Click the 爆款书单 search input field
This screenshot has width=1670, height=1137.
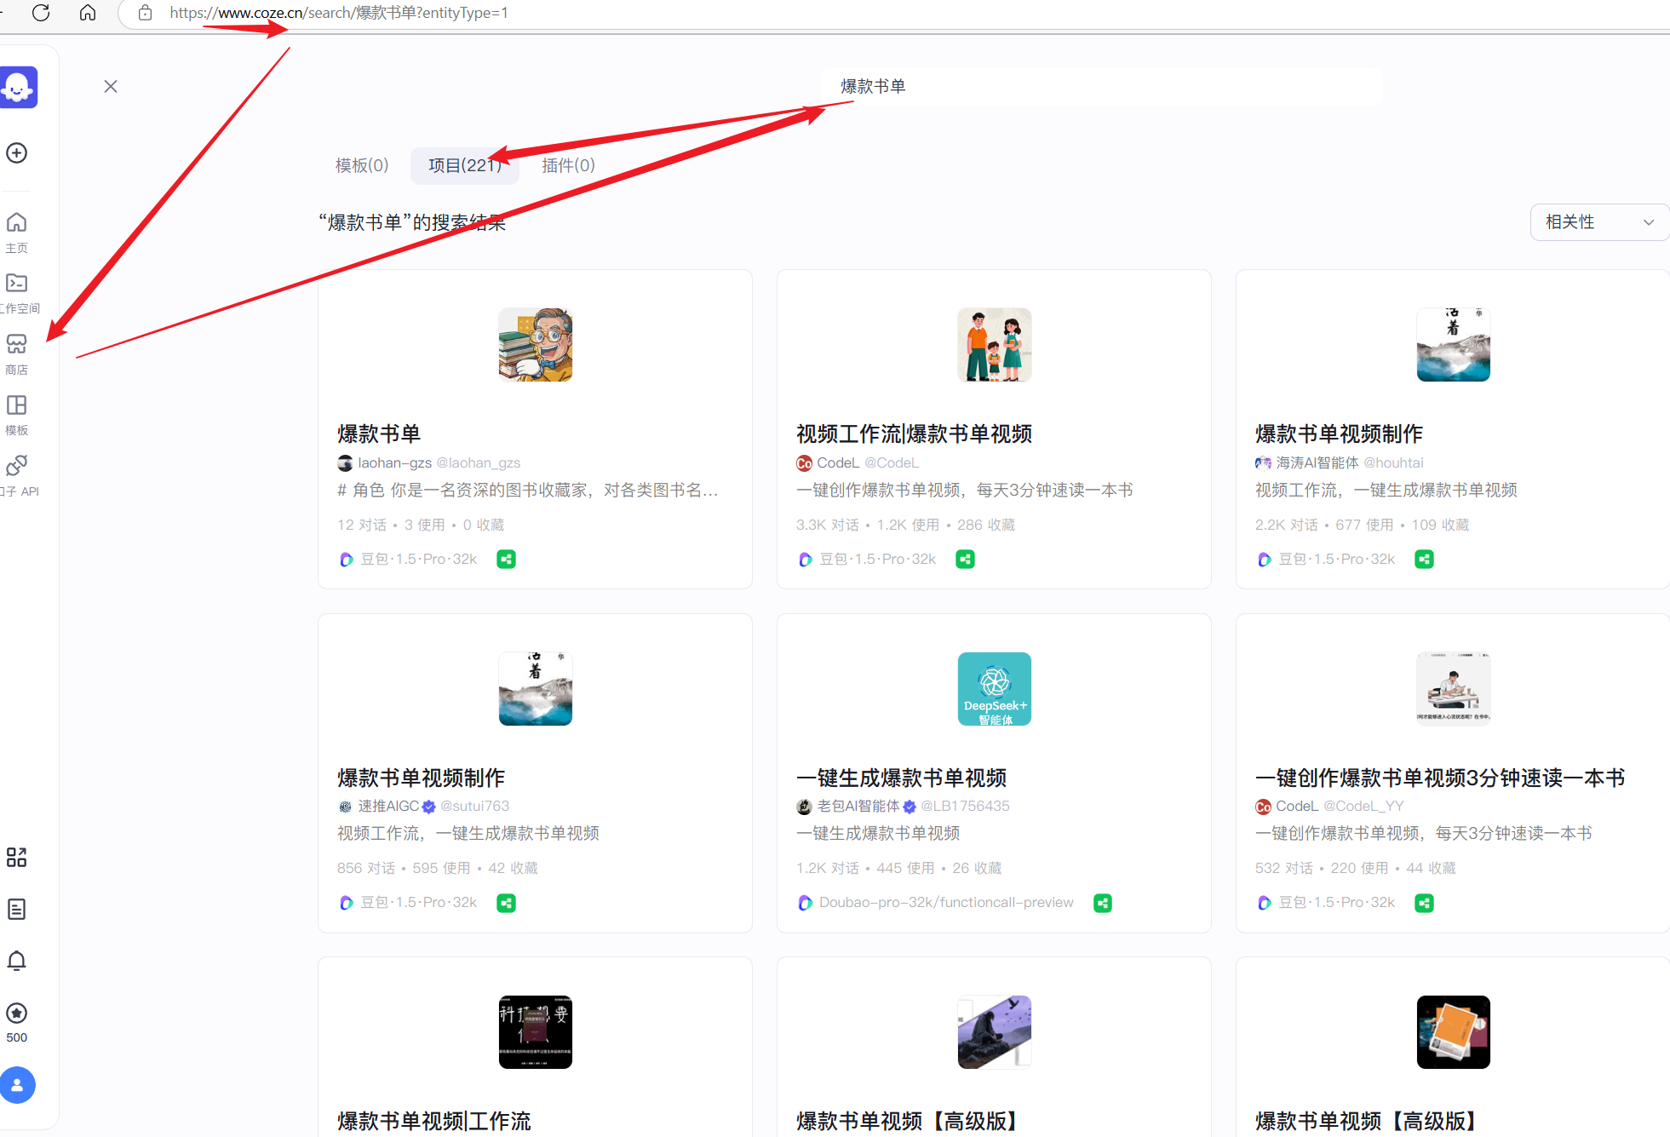coord(1100,86)
